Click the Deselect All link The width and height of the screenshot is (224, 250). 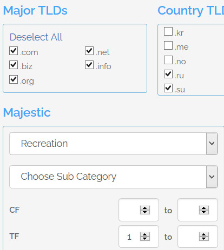click(36, 37)
